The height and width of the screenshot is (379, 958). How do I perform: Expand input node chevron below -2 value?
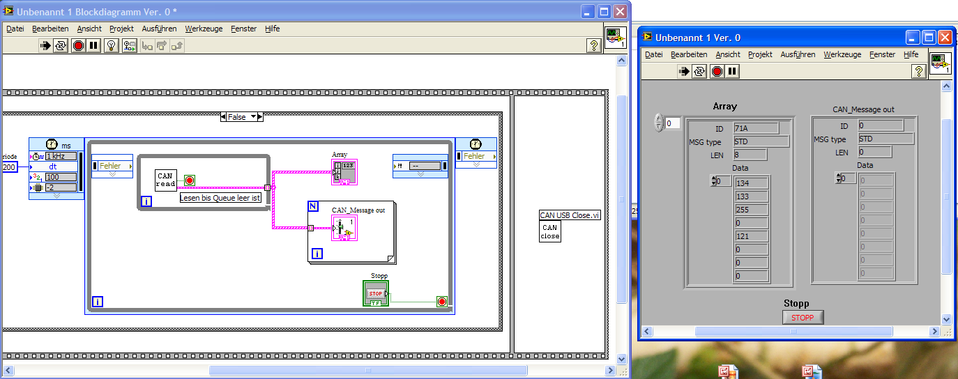(x=56, y=196)
